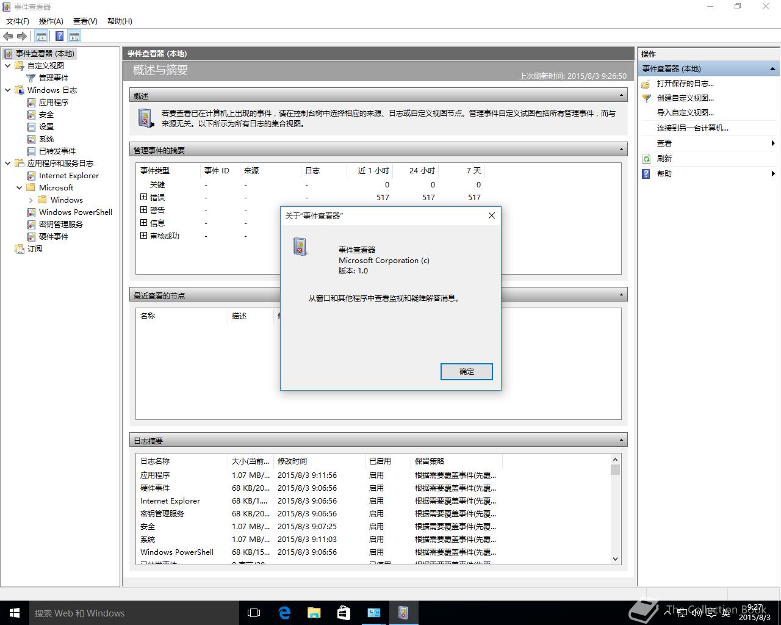Select the 管理事件 filter icon in tree
This screenshot has width=781, height=625.
click(x=31, y=78)
